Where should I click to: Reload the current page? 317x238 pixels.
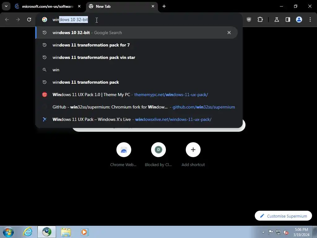click(x=29, y=20)
